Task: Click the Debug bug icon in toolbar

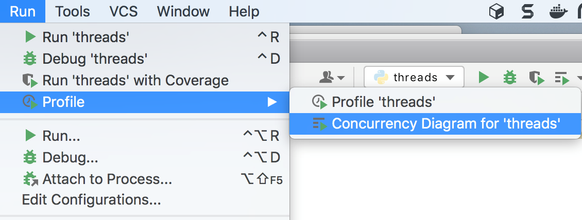Action: pyautogui.click(x=510, y=78)
